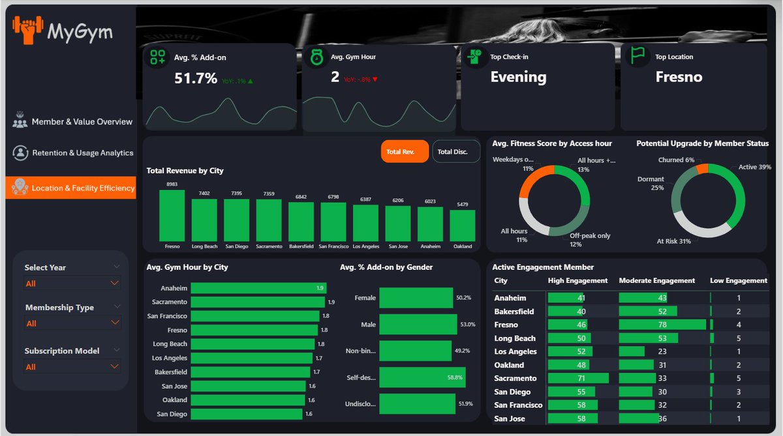Sort by Moderate Engagement column header
The height and width of the screenshot is (436, 783).
point(656,281)
